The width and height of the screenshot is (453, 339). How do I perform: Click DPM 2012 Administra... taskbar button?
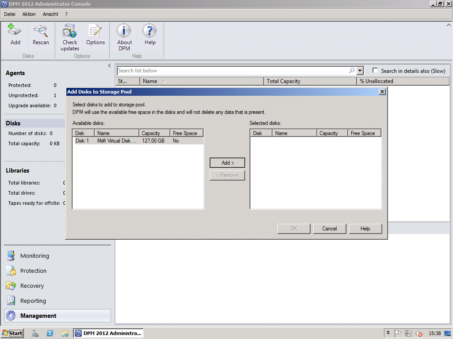pyautogui.click(x=108, y=333)
